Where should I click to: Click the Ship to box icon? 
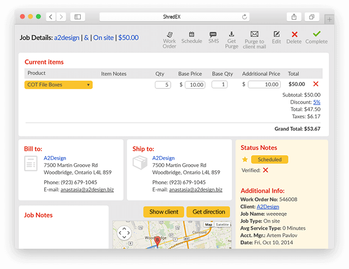140,163
